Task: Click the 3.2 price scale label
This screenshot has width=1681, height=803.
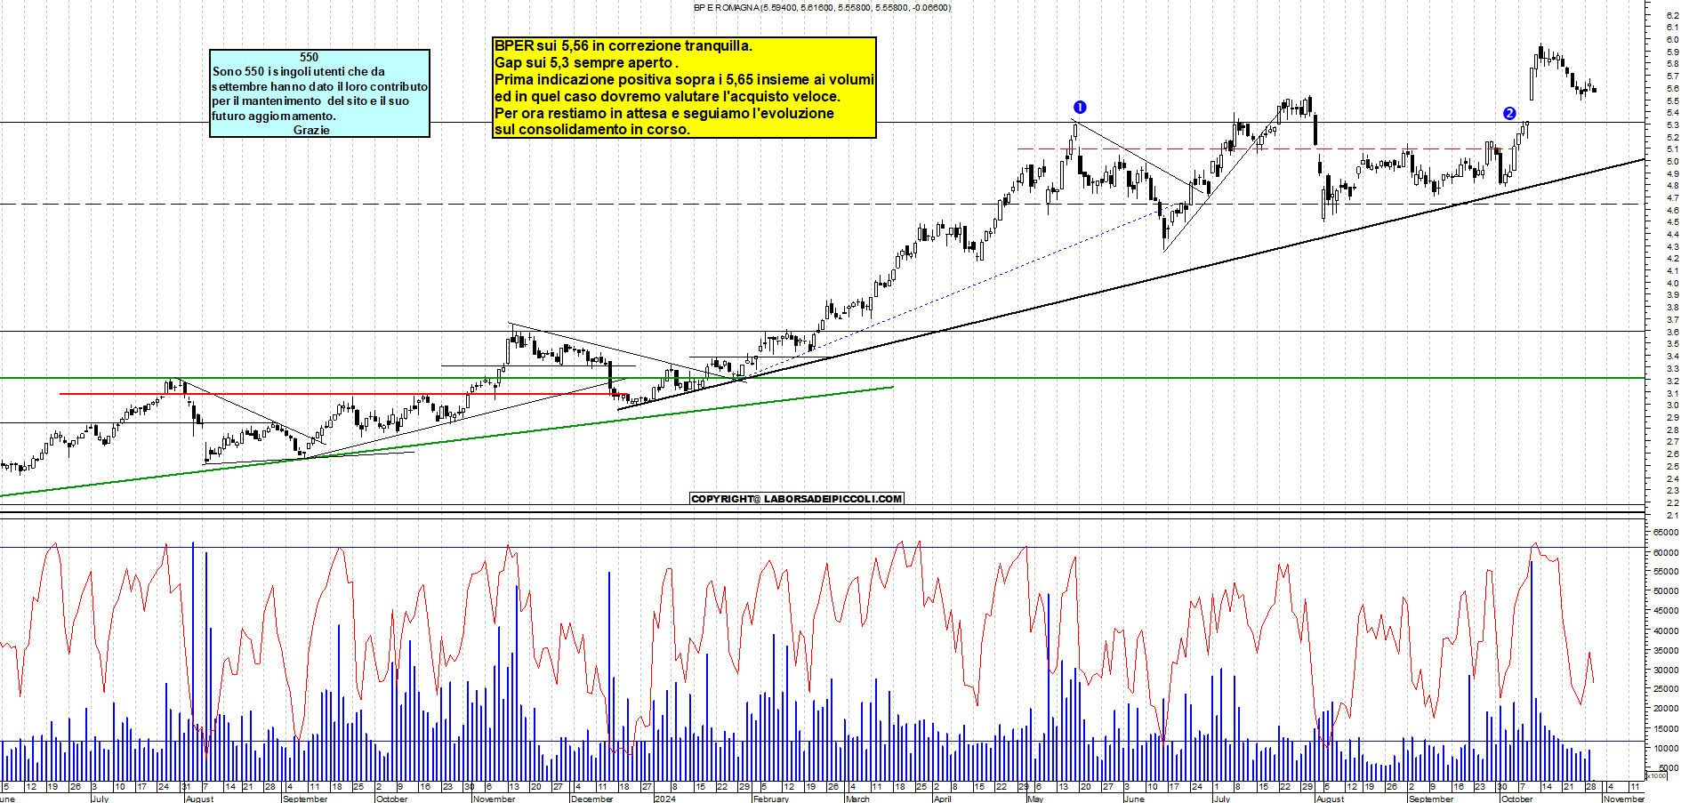Action: pos(1672,381)
